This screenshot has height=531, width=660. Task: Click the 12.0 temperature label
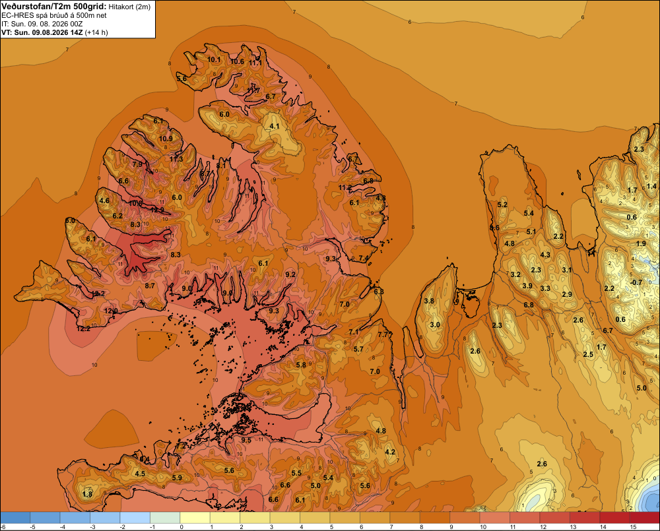(x=111, y=311)
